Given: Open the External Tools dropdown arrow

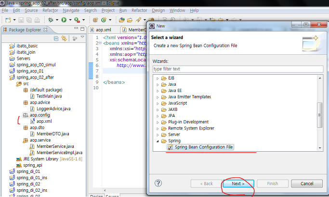Looking at the screenshot, I should (x=83, y=20).
